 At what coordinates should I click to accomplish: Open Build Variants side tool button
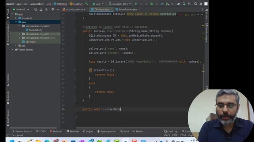tap(8, 118)
